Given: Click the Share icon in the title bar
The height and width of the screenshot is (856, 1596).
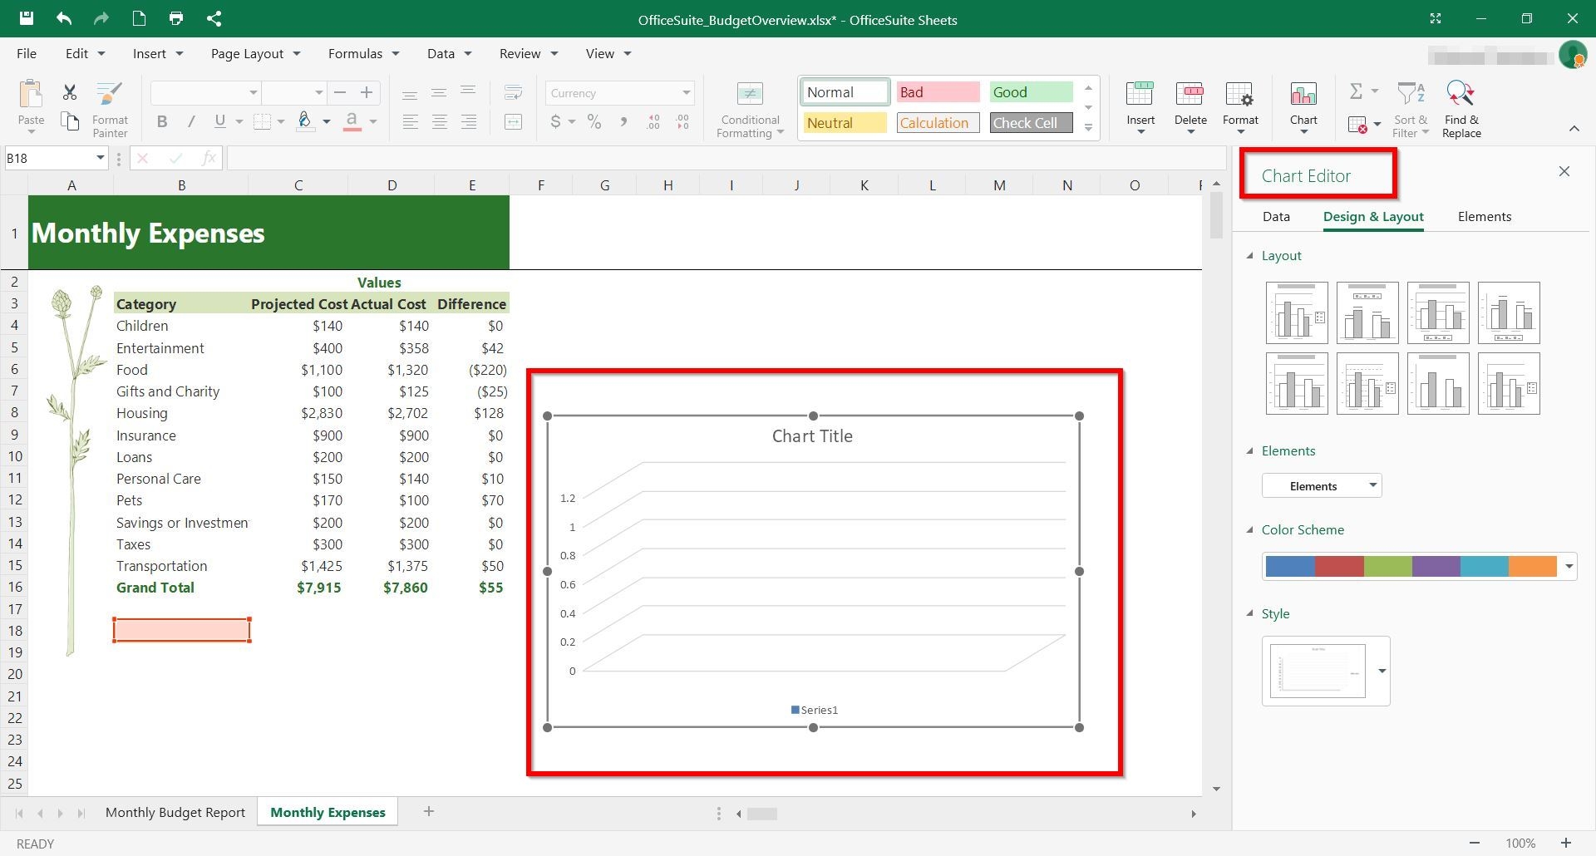Looking at the screenshot, I should point(214,17).
